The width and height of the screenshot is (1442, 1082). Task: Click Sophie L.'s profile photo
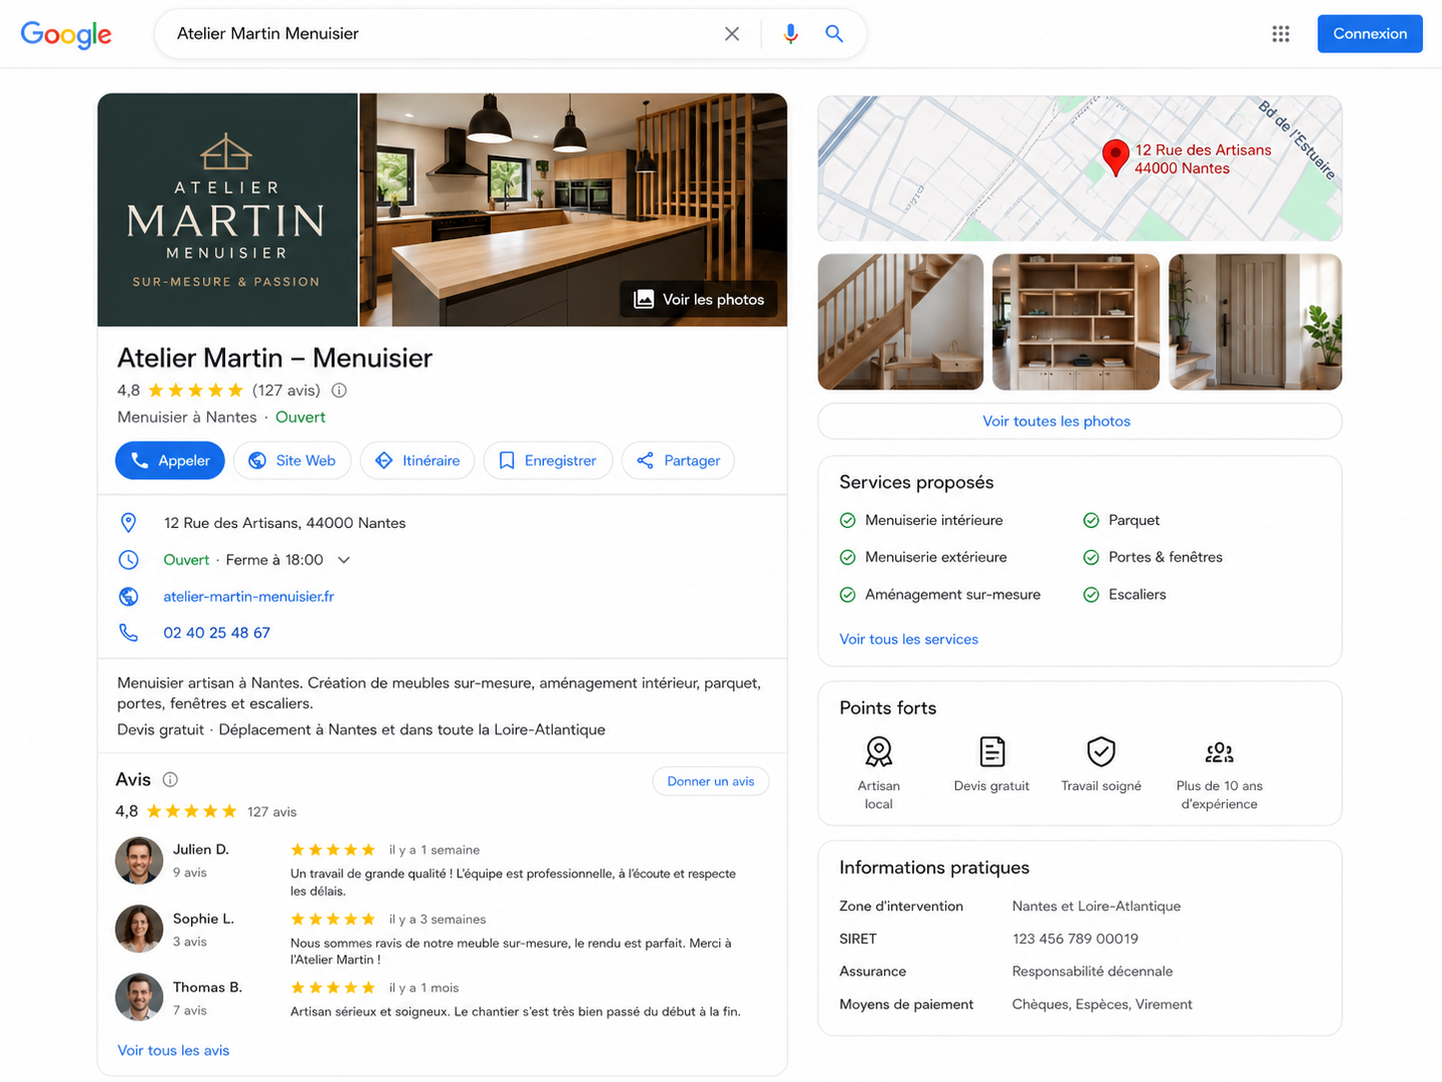[139, 929]
